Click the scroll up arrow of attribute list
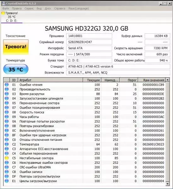Screen dimensions: 173x189 click(x=167, y=80)
